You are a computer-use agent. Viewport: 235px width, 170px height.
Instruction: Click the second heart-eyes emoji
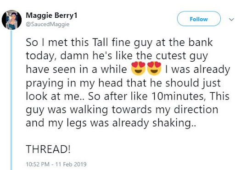(x=154, y=69)
